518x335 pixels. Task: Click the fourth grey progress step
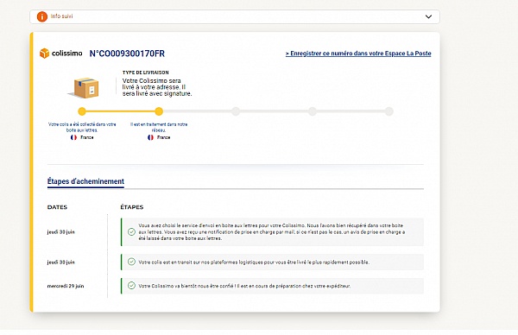click(313, 111)
